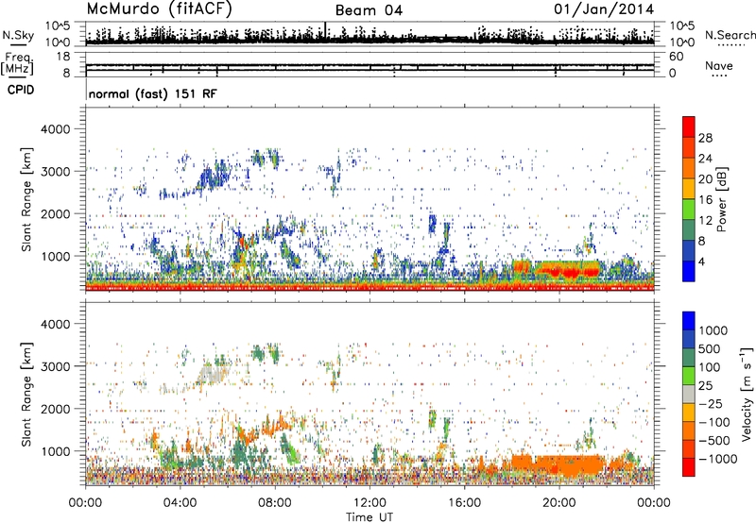Select Power colorbar segment between 16 and 20
This screenshot has width=756, height=523.
pyautogui.click(x=689, y=189)
